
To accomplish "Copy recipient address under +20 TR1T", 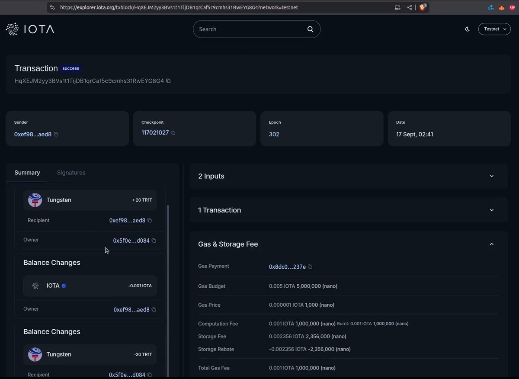I will pos(150,221).
